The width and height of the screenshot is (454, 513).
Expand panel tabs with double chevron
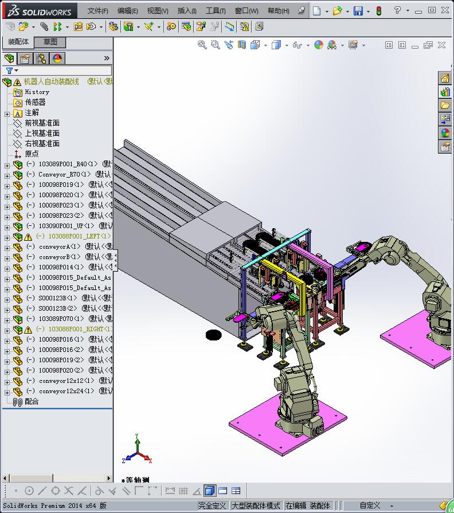pos(107,58)
